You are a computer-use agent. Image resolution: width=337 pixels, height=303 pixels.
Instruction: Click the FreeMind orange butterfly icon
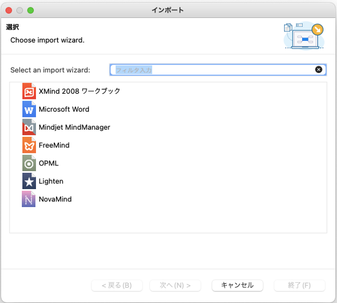pyautogui.click(x=29, y=145)
